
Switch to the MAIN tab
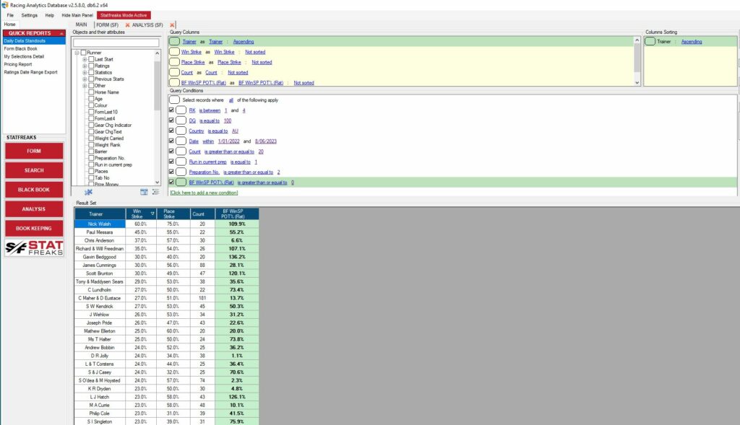81,25
